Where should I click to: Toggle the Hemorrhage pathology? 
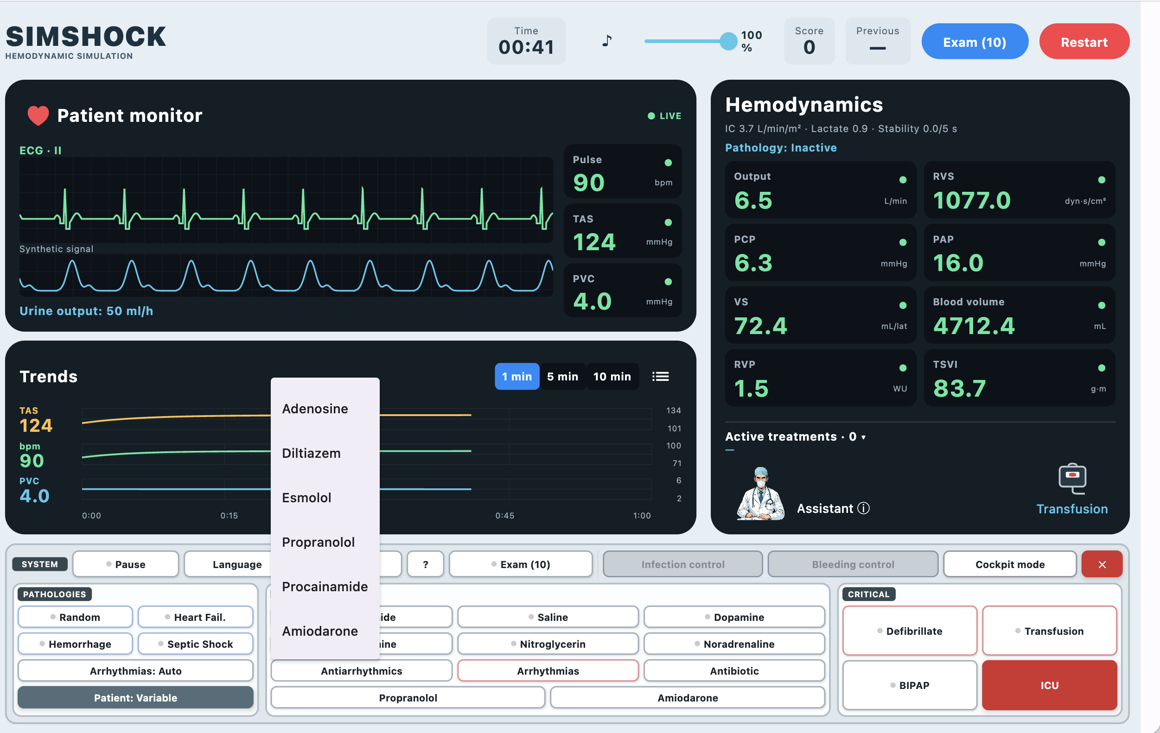point(75,644)
